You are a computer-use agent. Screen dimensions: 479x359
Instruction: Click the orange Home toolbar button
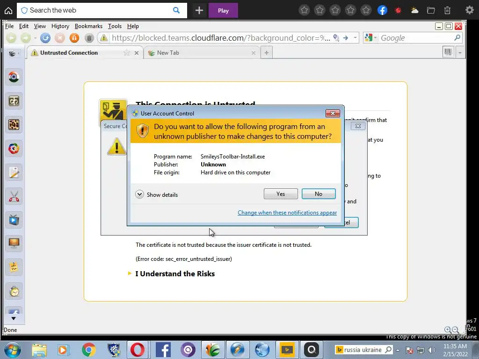pos(74,38)
